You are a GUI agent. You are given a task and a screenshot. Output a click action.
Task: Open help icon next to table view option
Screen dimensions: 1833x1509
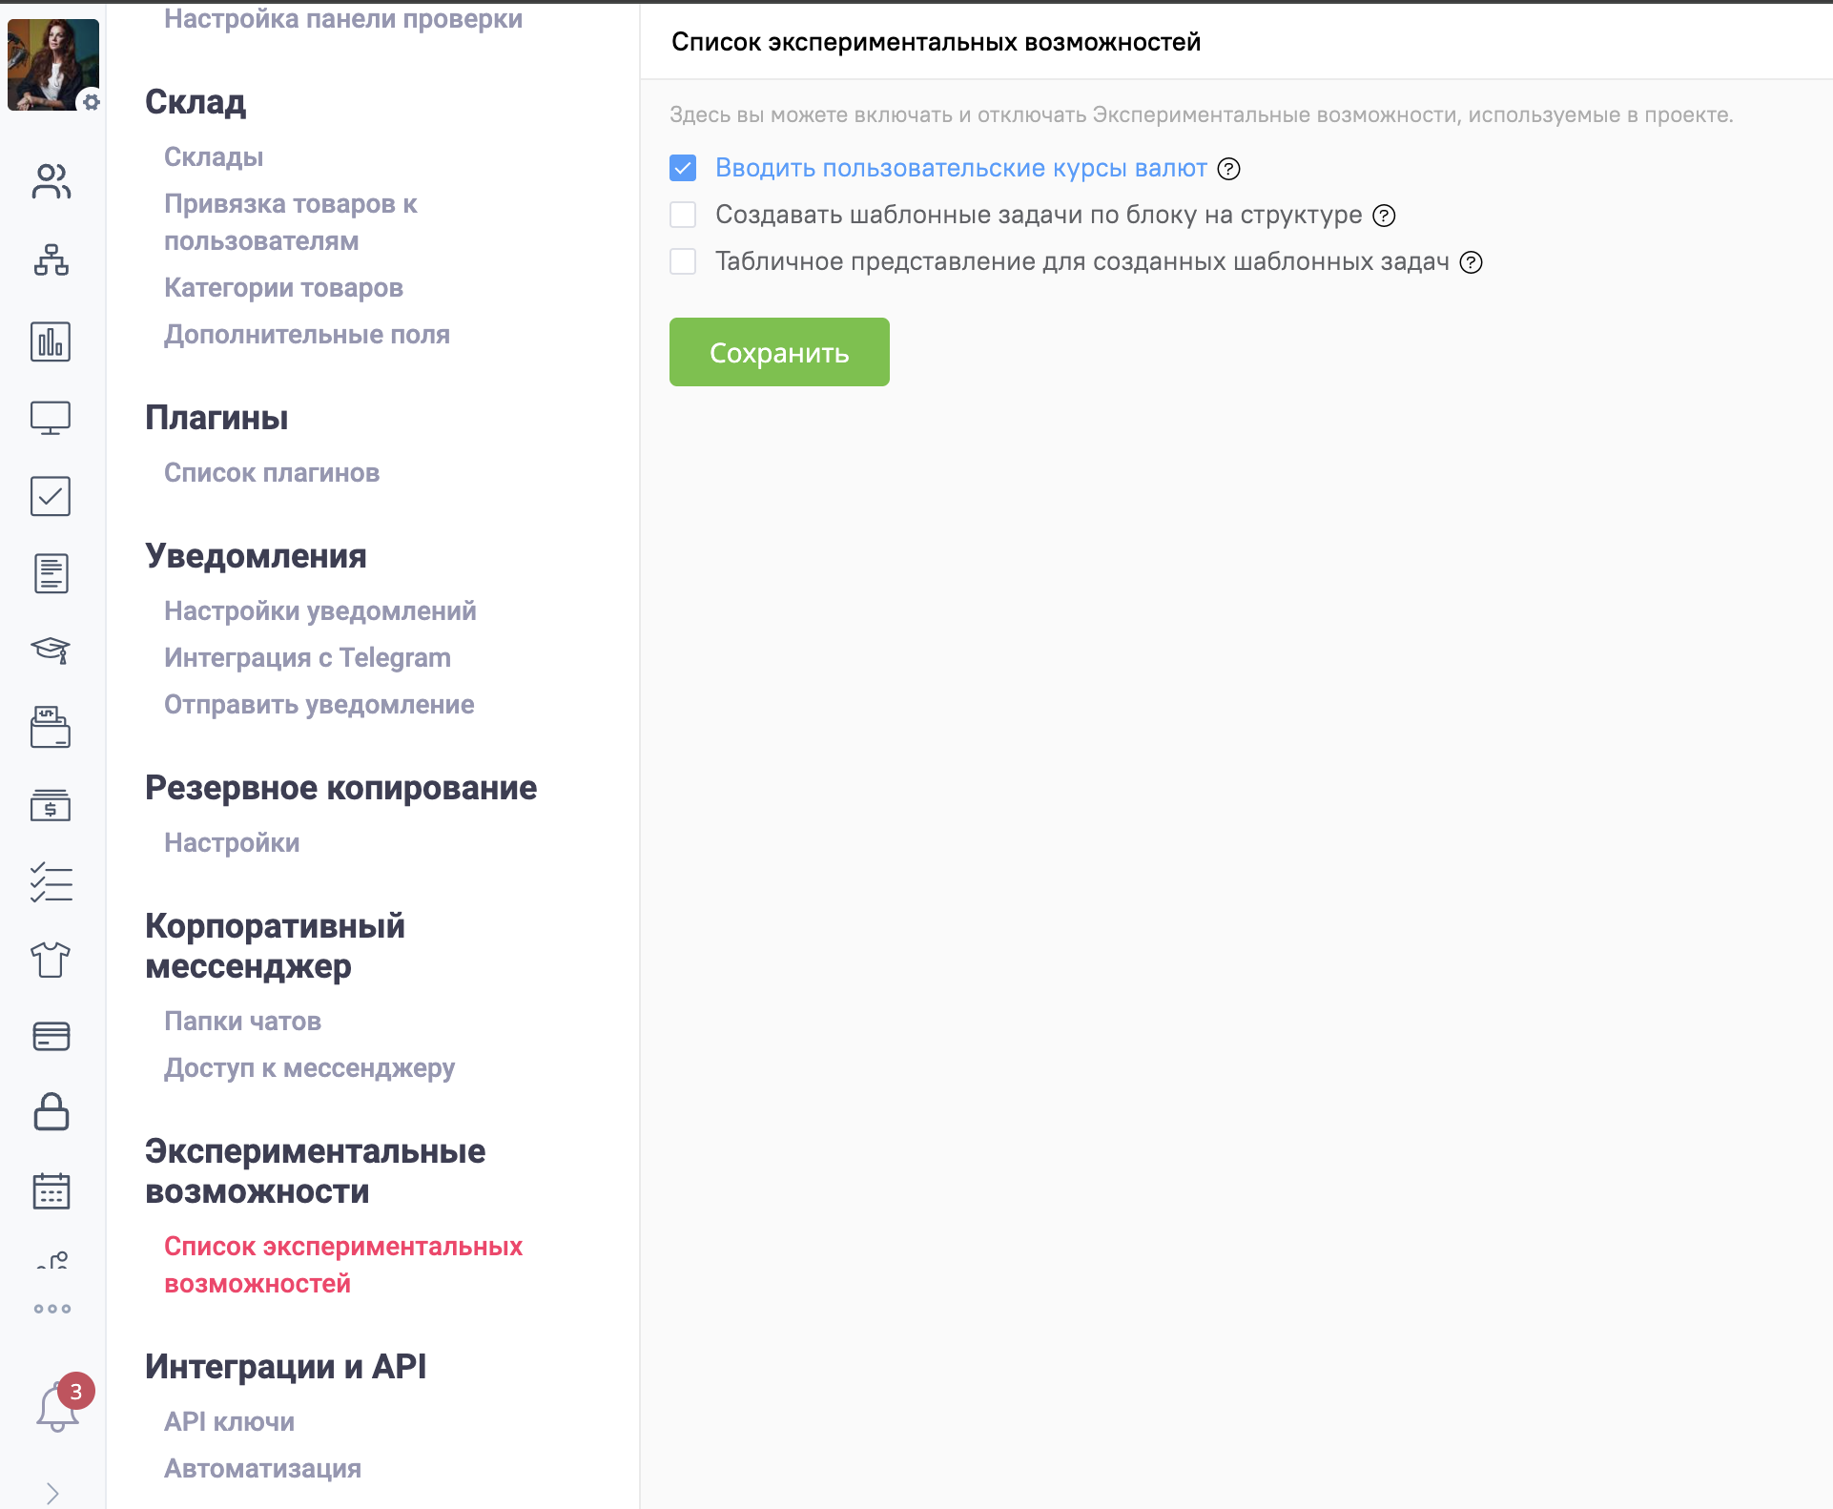tap(1472, 262)
